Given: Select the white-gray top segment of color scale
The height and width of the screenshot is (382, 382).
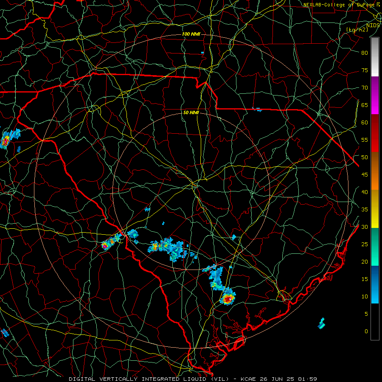Looking at the screenshot, I should tap(375, 57).
